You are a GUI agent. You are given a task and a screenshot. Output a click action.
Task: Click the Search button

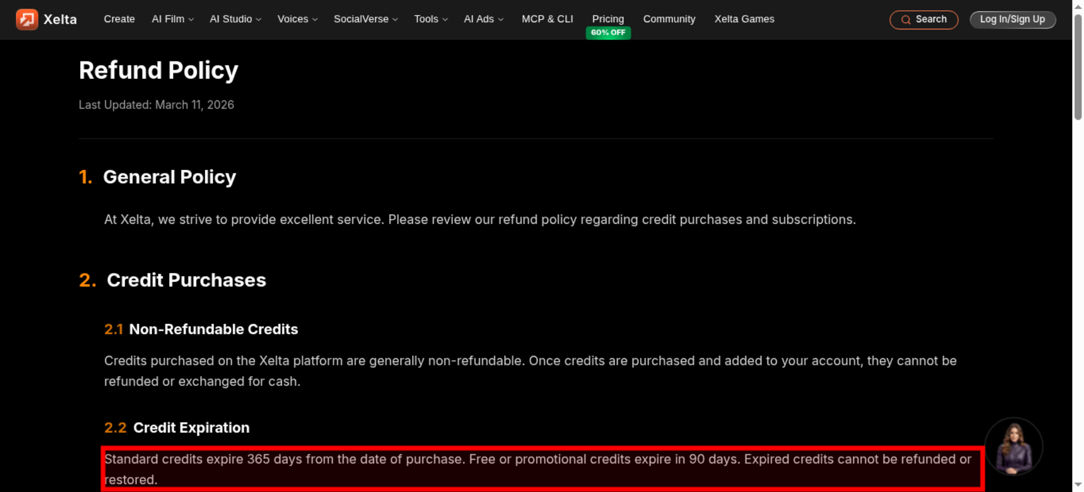(x=924, y=20)
